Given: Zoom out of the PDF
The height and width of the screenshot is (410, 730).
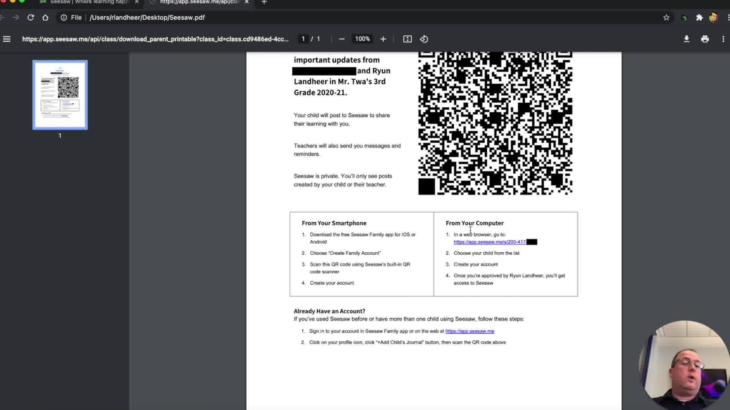Looking at the screenshot, I should click(x=341, y=39).
